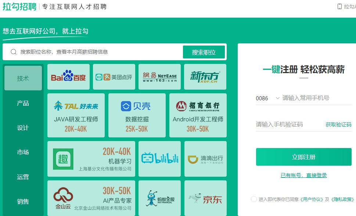Focus the 请输入常用手机号 phone field
The width and height of the screenshot is (356, 216).
click(317, 98)
